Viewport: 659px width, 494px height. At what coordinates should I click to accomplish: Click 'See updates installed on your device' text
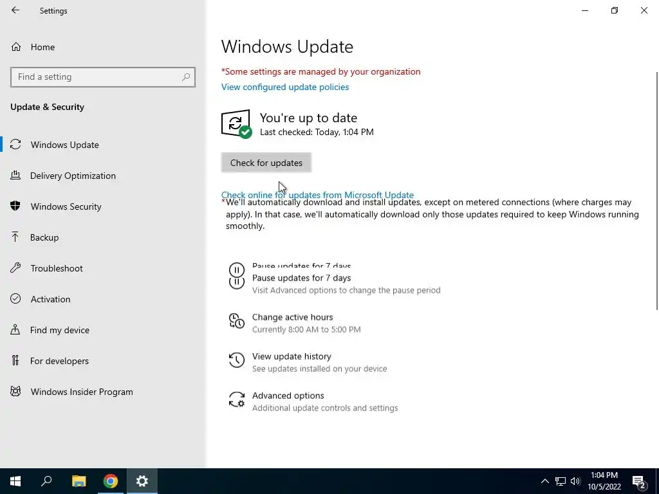(x=319, y=369)
